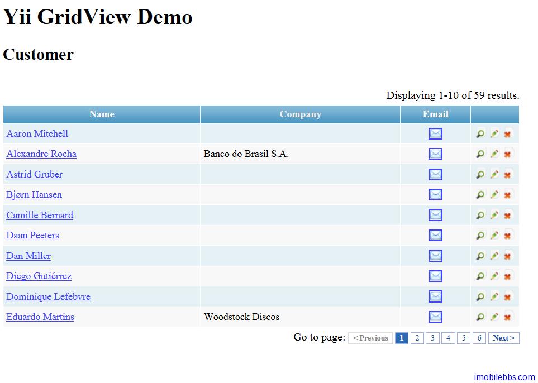Go to page 3 of the results
538x383 pixels.
(432, 338)
